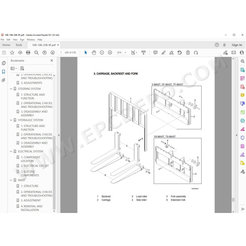Show notifications bell

[x=224, y=45]
